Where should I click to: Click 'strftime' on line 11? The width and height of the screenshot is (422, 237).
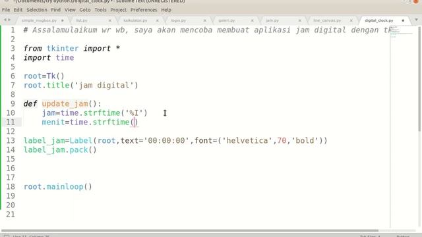pos(111,122)
